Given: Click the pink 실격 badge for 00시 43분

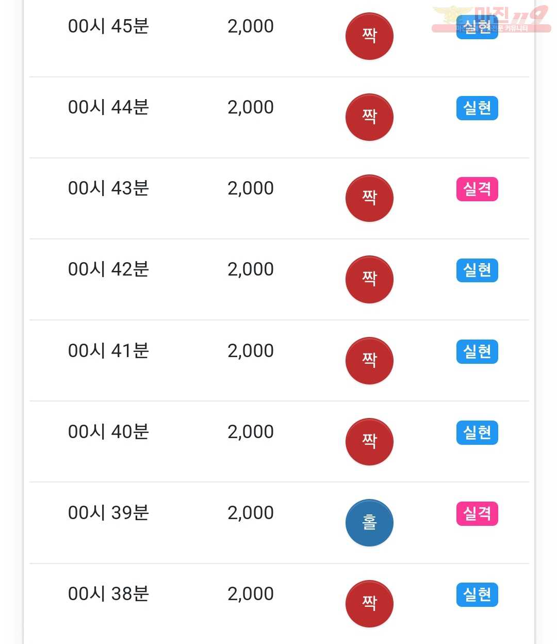Looking at the screenshot, I should [477, 189].
